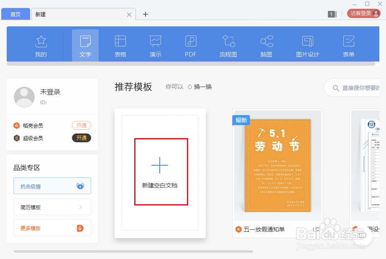The width and height of the screenshot is (386, 259).
Task: Click the 超级会员 gold coin icon
Action: (16, 138)
